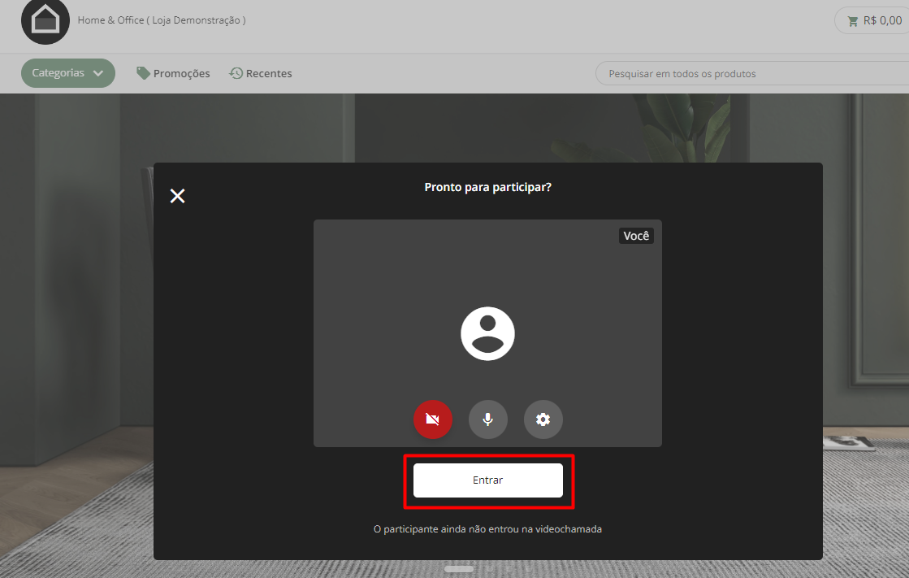The width and height of the screenshot is (909, 578).
Task: Toggle the camera off button
Action: tap(432, 419)
